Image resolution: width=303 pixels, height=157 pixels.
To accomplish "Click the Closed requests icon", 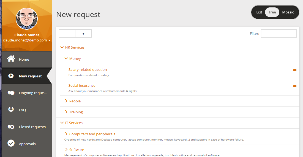I will (11, 127).
